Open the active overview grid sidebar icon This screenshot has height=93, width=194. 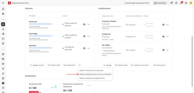[x=3, y=24]
